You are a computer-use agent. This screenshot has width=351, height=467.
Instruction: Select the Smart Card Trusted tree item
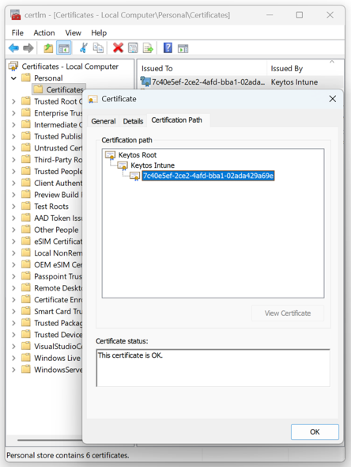click(58, 311)
